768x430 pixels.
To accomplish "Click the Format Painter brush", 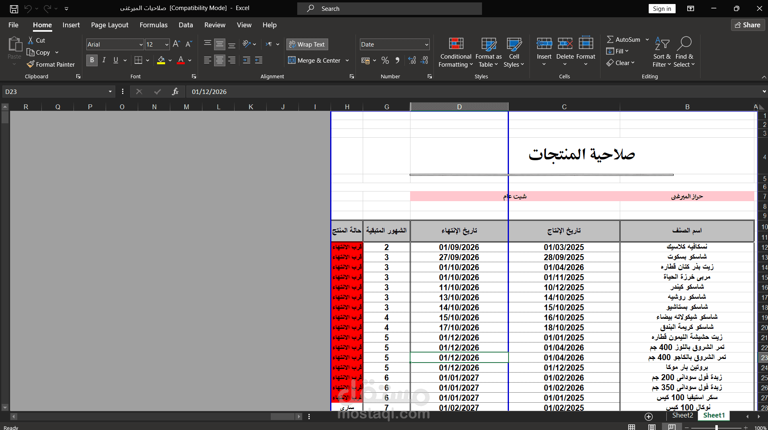I will (31, 64).
